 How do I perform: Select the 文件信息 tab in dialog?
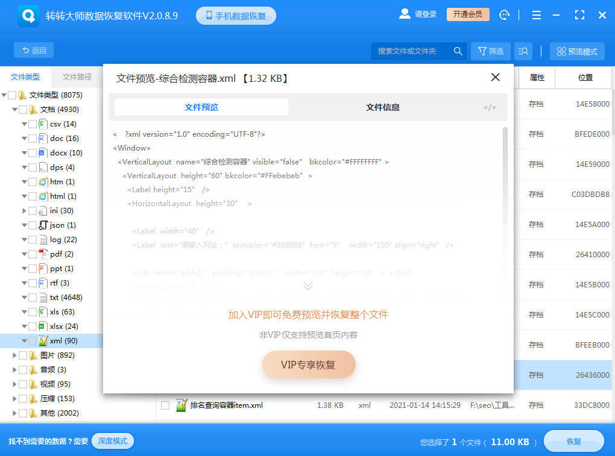[382, 107]
